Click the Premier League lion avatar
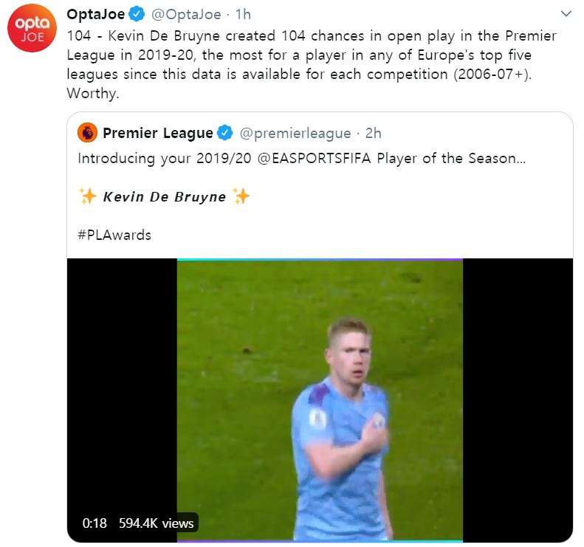The image size is (584, 547). pos(87,133)
